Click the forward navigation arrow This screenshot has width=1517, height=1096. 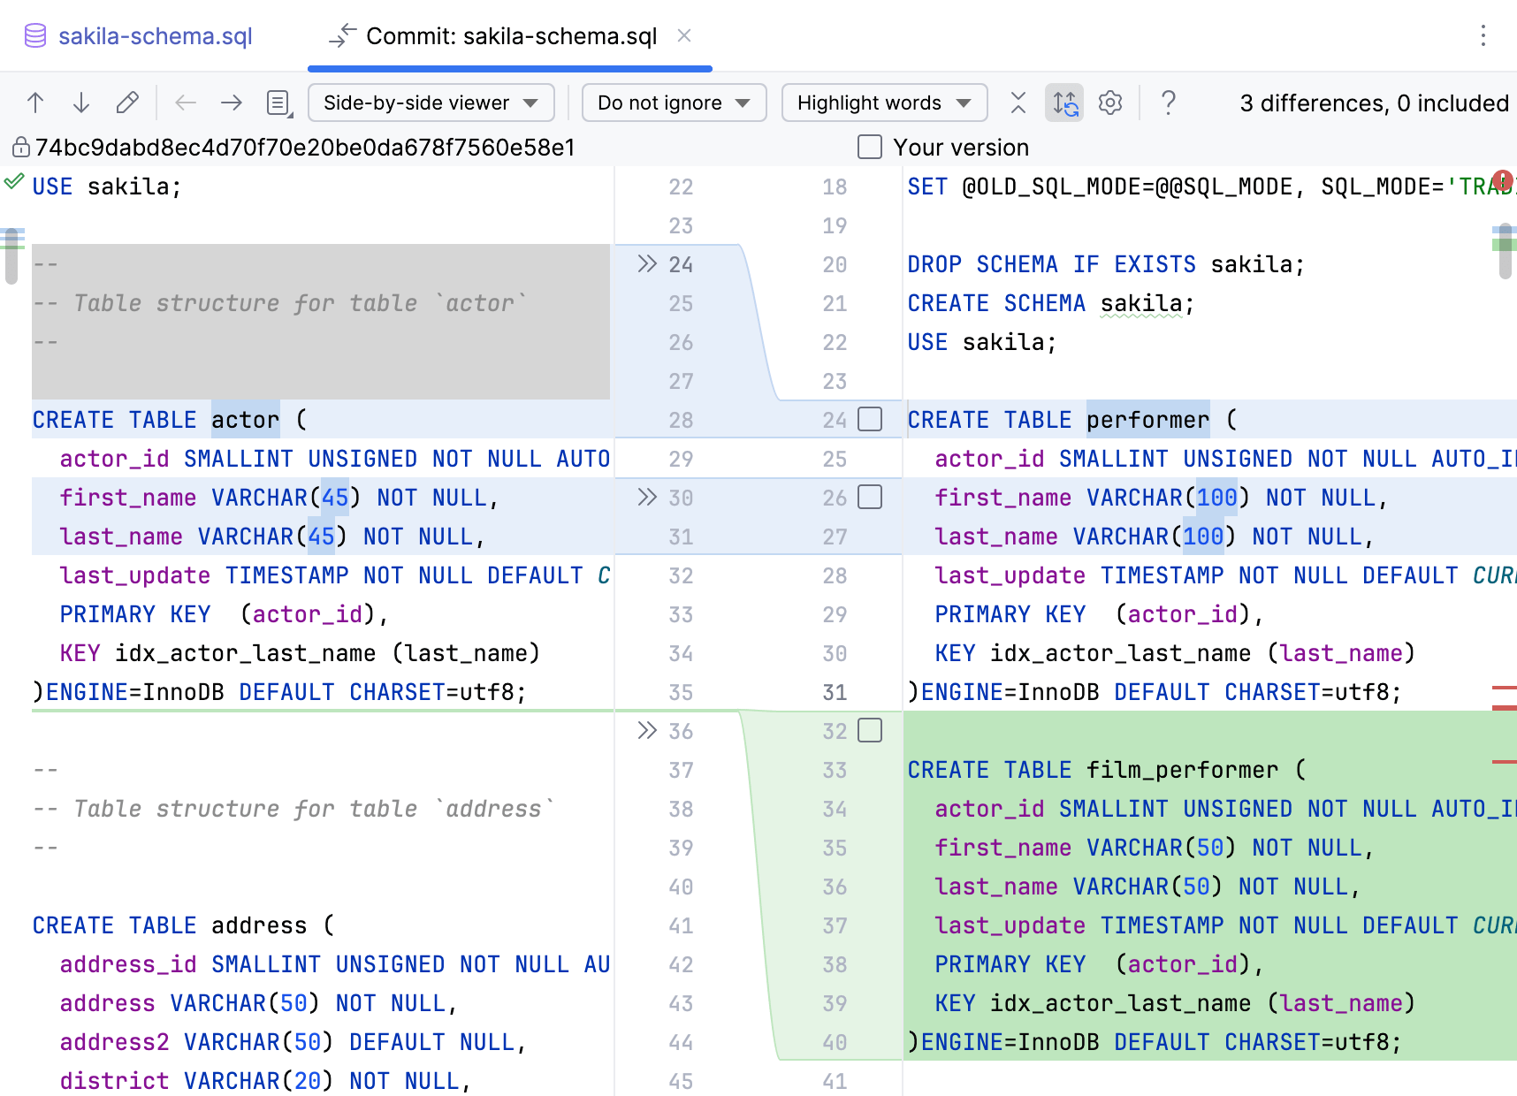click(x=232, y=103)
